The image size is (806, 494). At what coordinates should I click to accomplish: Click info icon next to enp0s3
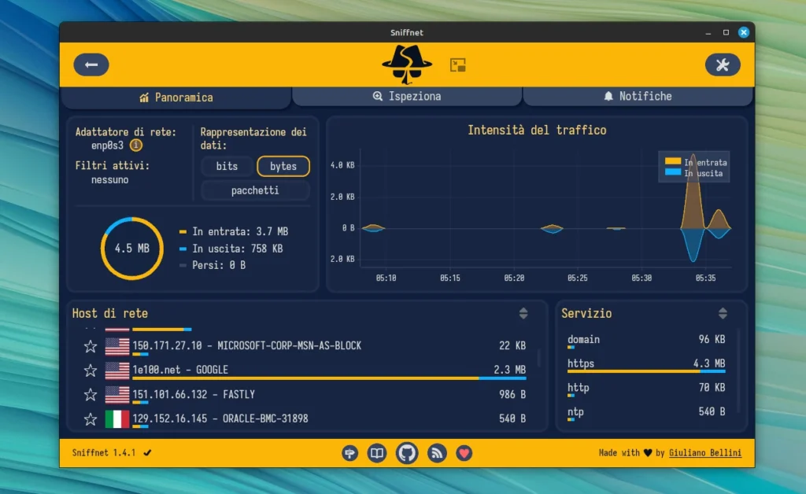[136, 146]
